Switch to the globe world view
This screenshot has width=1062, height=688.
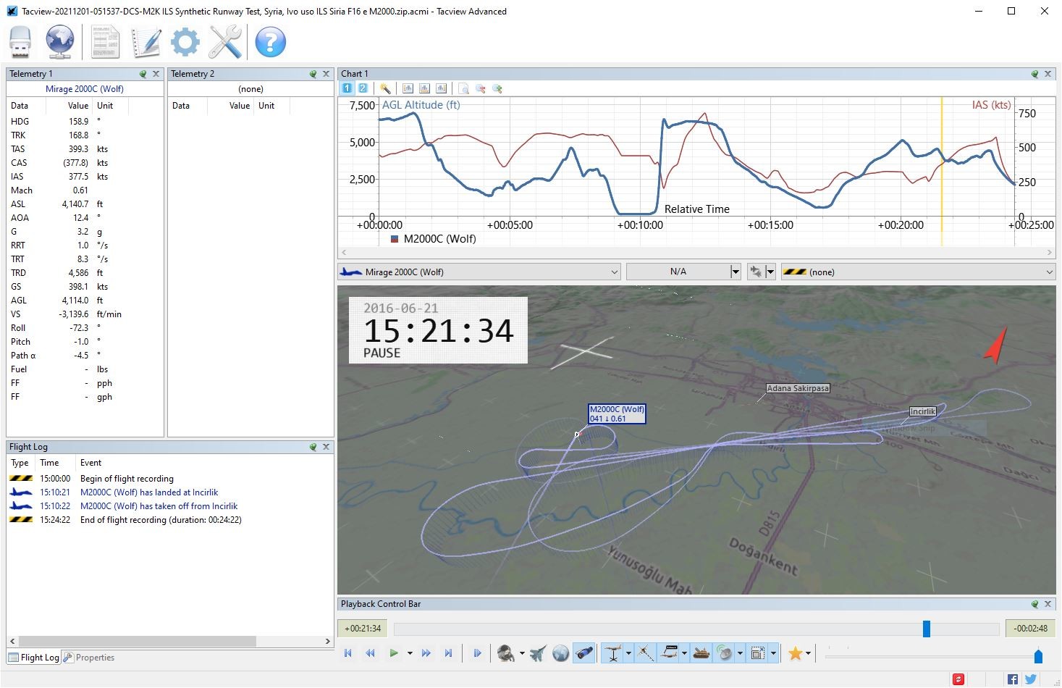(x=560, y=653)
